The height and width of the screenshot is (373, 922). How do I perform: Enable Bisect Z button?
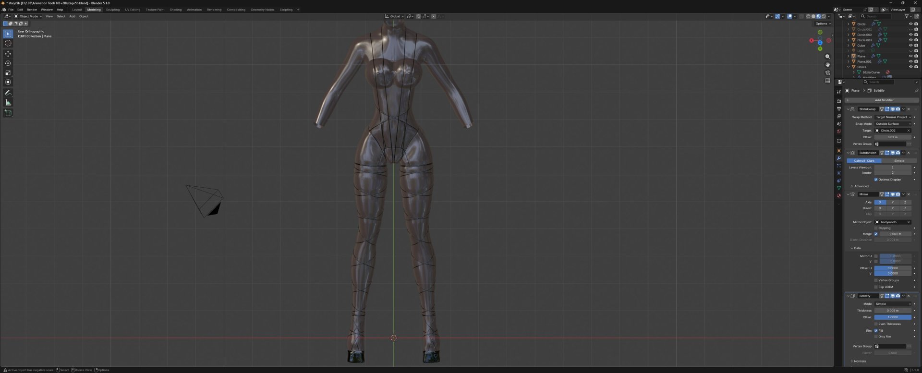click(x=905, y=208)
